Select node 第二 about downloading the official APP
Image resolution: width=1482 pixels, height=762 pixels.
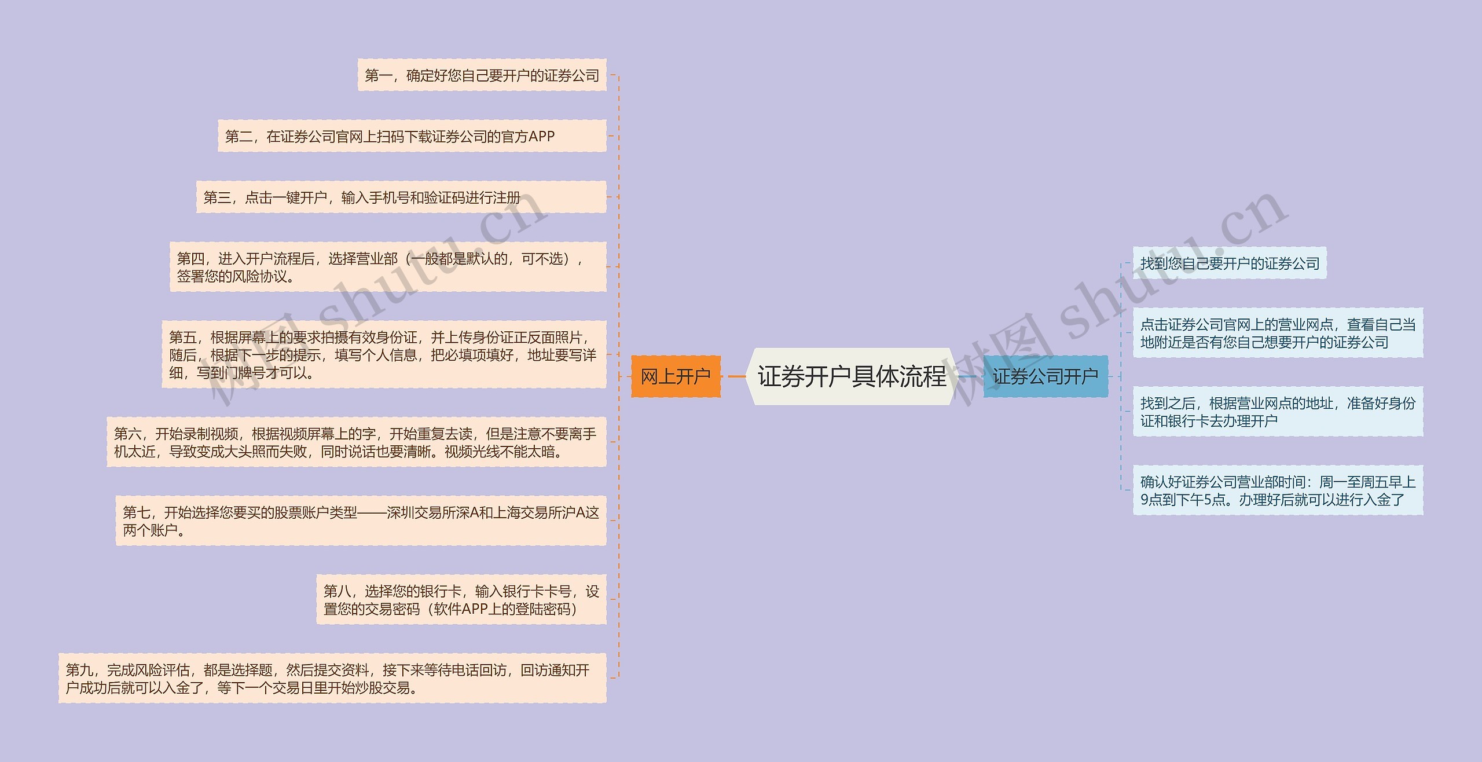pyautogui.click(x=412, y=136)
